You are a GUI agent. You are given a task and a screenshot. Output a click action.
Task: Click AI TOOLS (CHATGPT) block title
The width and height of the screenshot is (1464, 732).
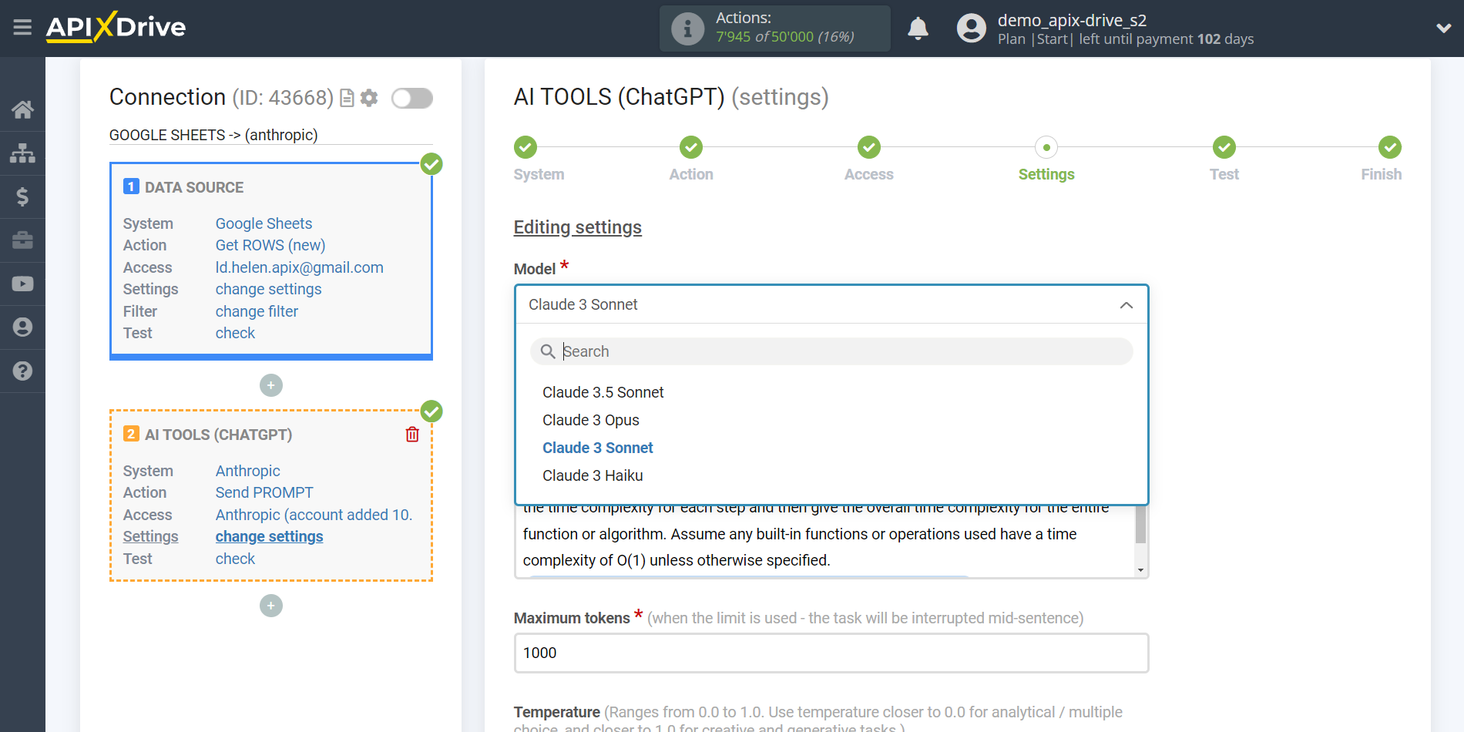point(218,435)
